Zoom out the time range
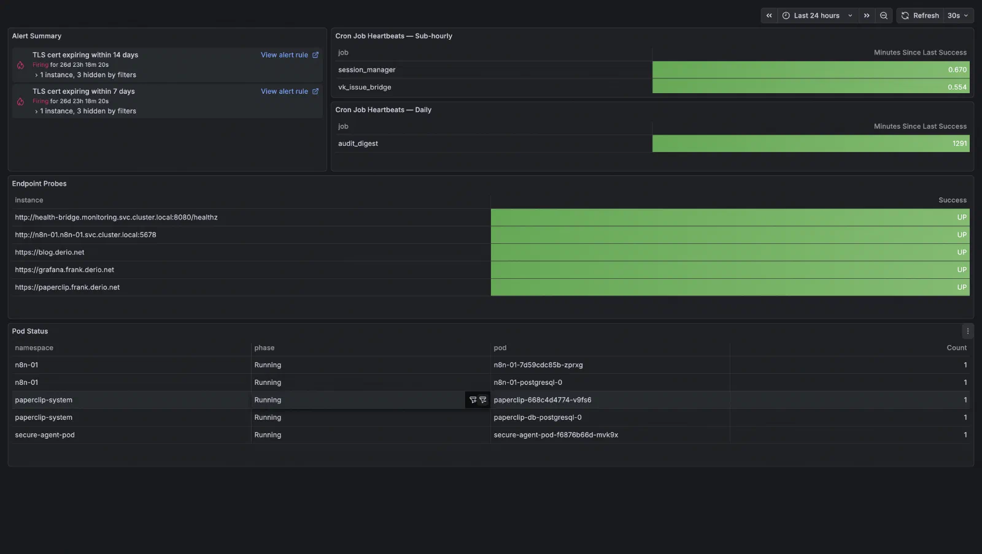 (884, 16)
